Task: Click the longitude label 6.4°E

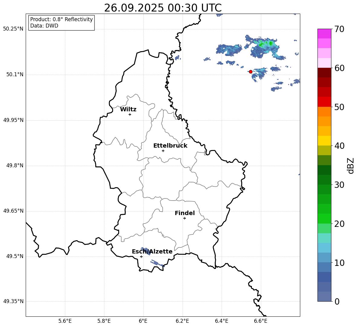Action: (x=221, y=321)
